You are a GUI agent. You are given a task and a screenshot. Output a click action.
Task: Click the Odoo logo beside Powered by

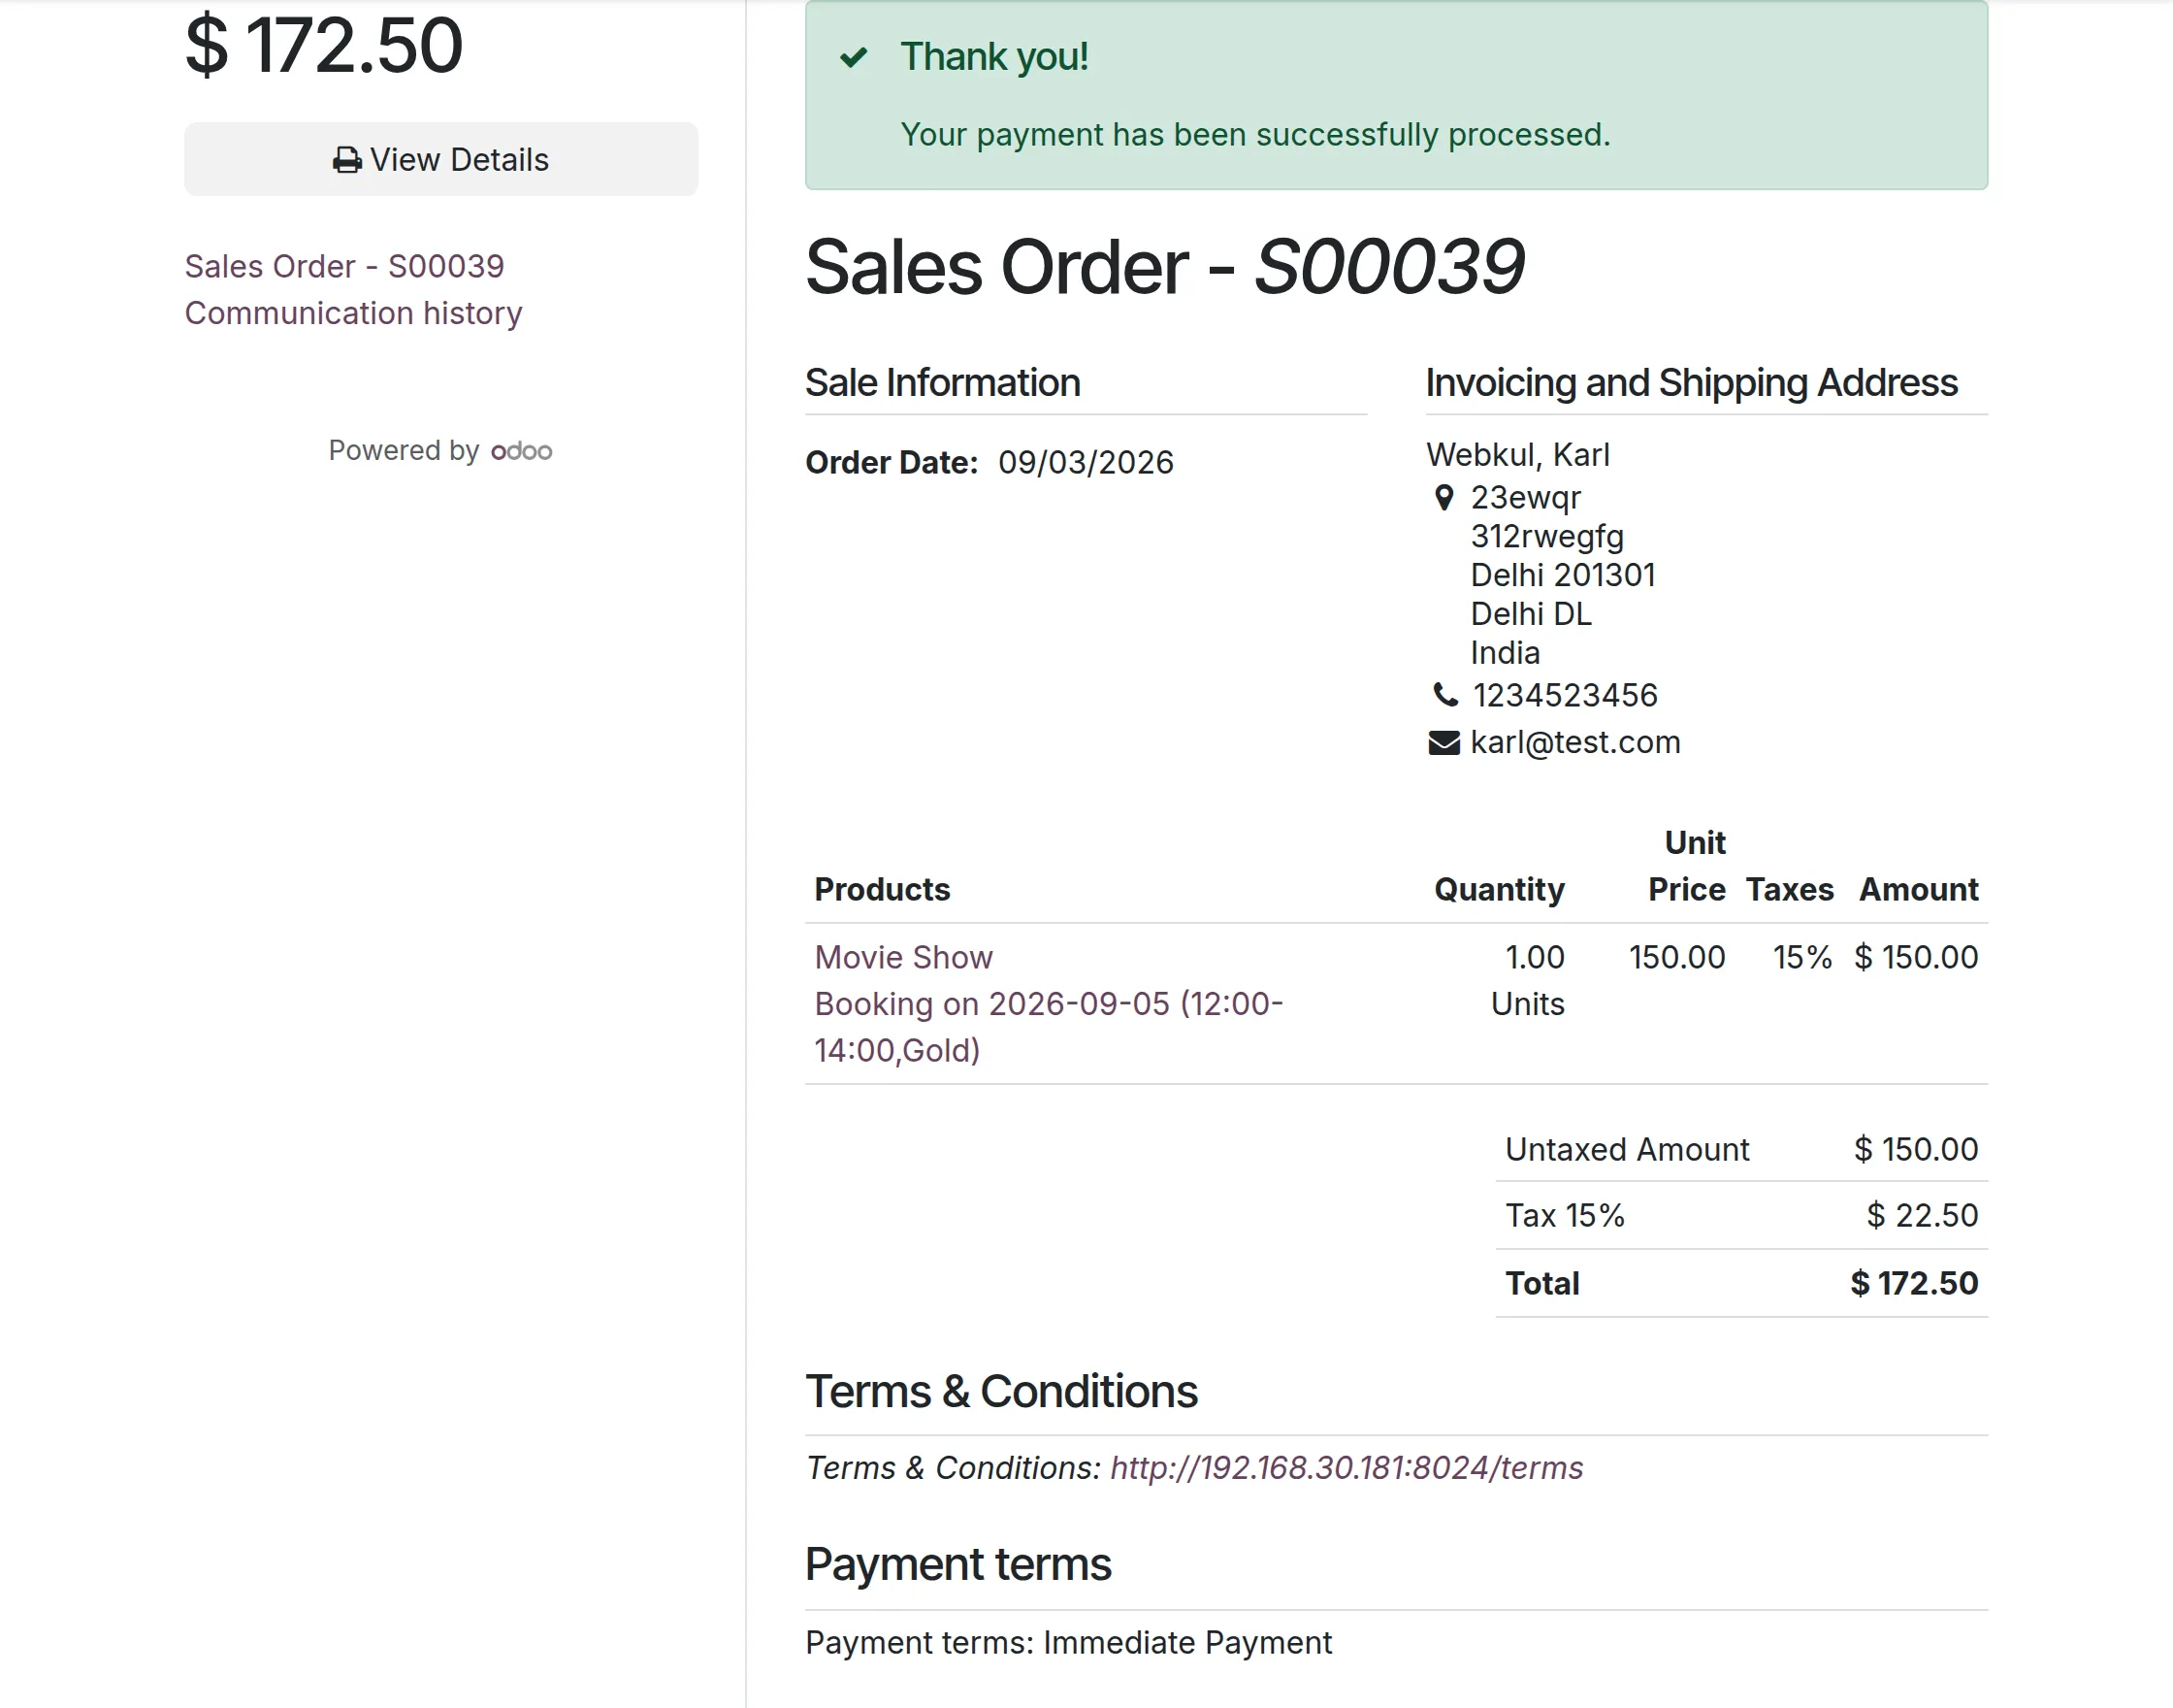click(522, 451)
